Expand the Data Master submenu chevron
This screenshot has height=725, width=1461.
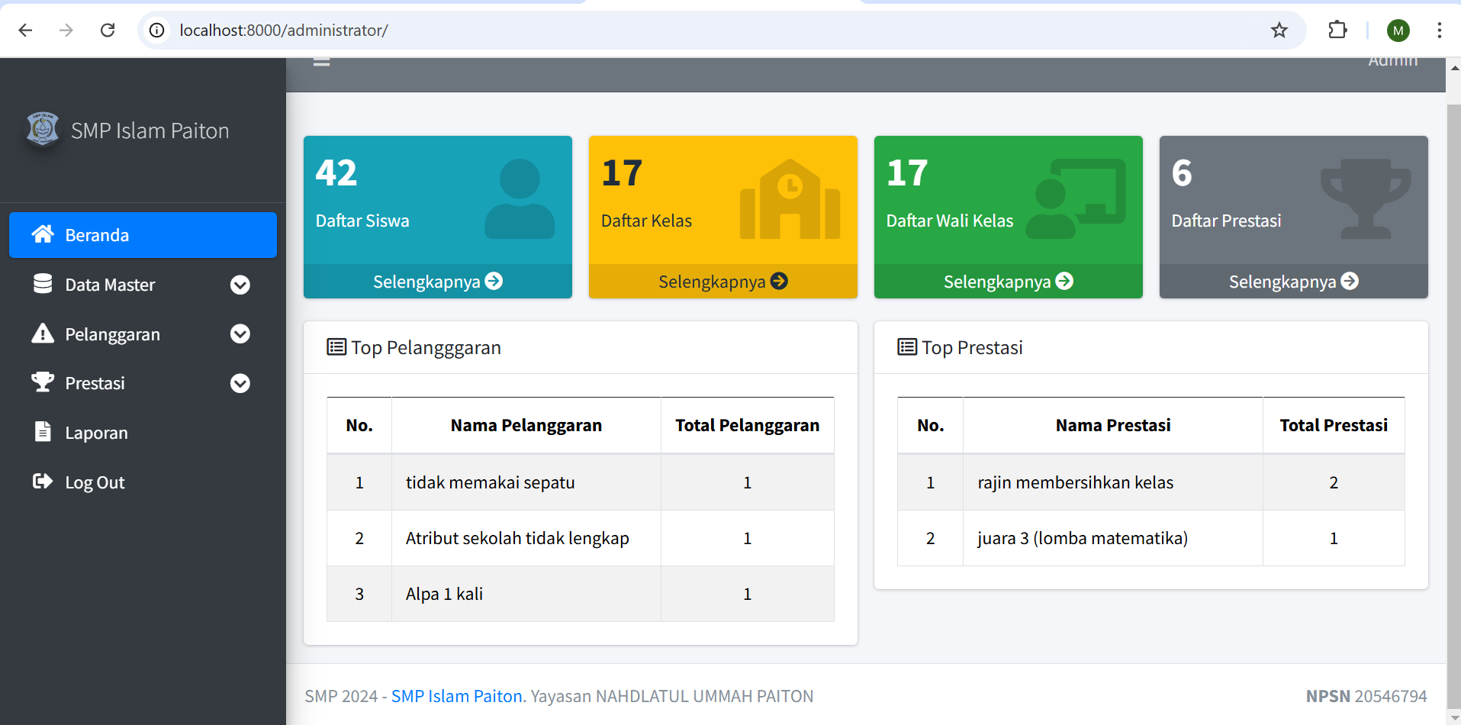click(x=240, y=284)
